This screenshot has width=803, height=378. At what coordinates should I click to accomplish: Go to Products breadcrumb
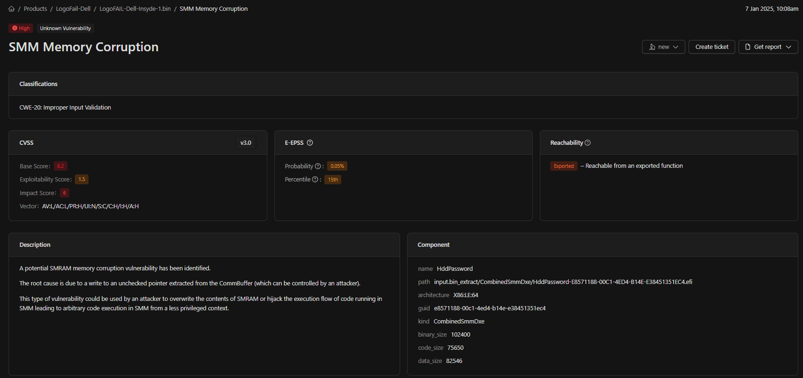pos(35,9)
